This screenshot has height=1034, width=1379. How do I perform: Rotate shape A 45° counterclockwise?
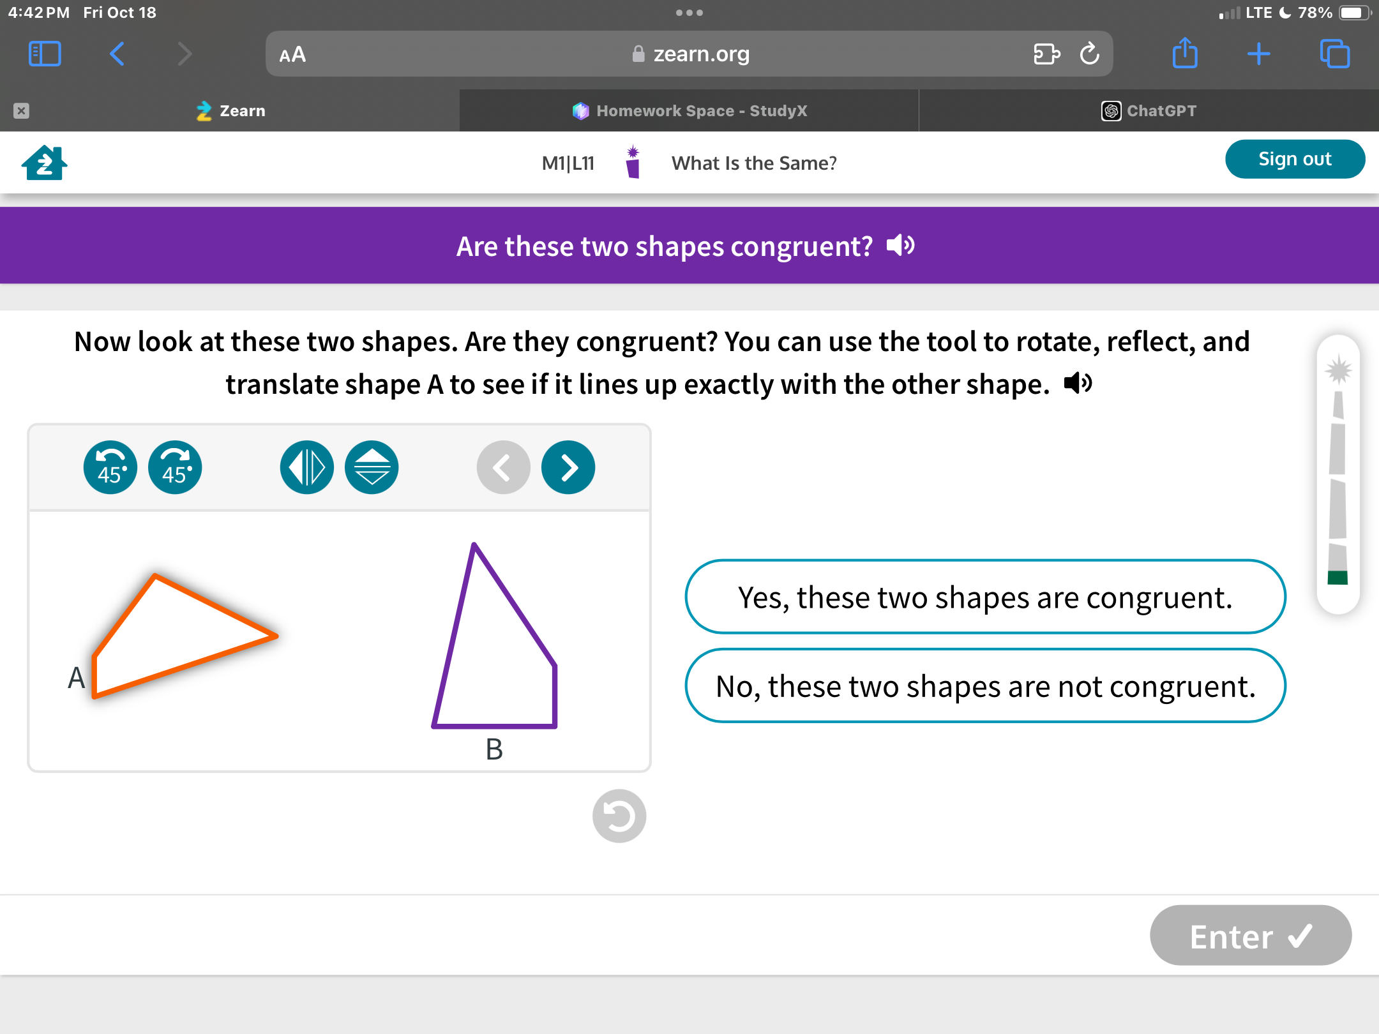click(110, 468)
